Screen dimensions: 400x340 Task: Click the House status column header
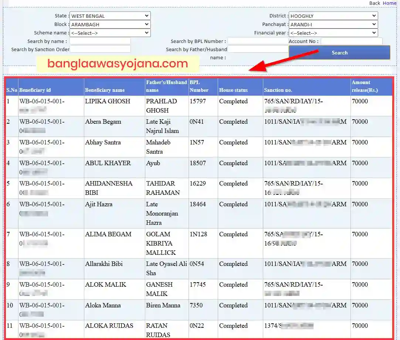pyautogui.click(x=233, y=90)
